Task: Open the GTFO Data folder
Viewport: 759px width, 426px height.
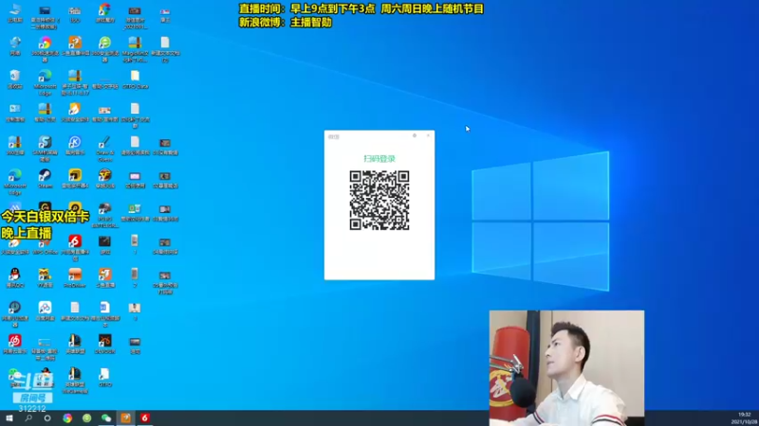Action: 135,79
